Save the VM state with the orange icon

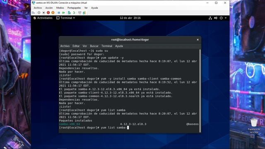click(53, 13)
